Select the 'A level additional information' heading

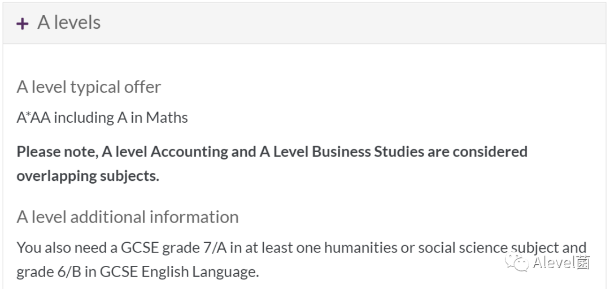tap(128, 217)
